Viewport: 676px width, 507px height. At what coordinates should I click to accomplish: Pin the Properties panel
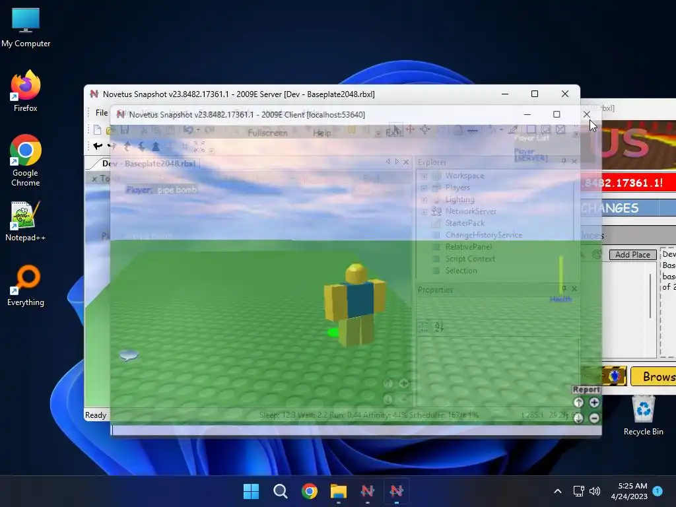[x=564, y=288]
